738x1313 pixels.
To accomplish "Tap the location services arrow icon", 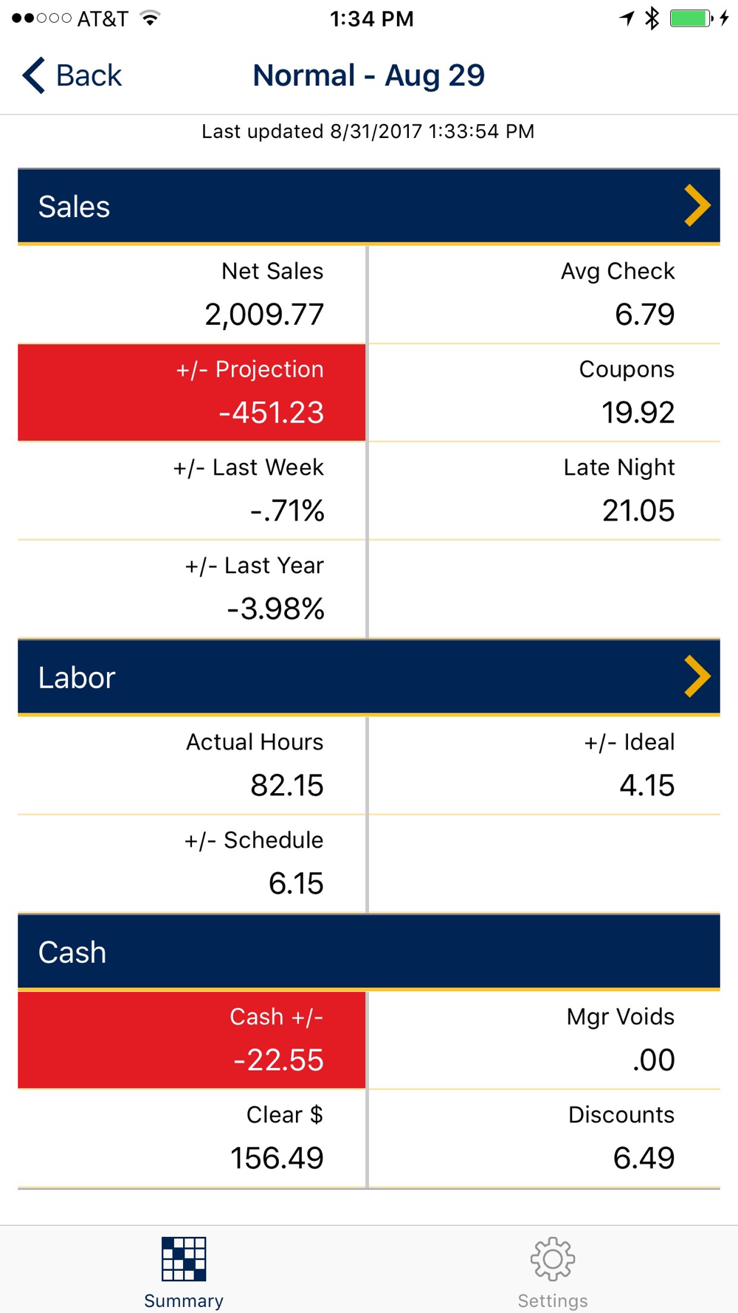I will click(627, 18).
